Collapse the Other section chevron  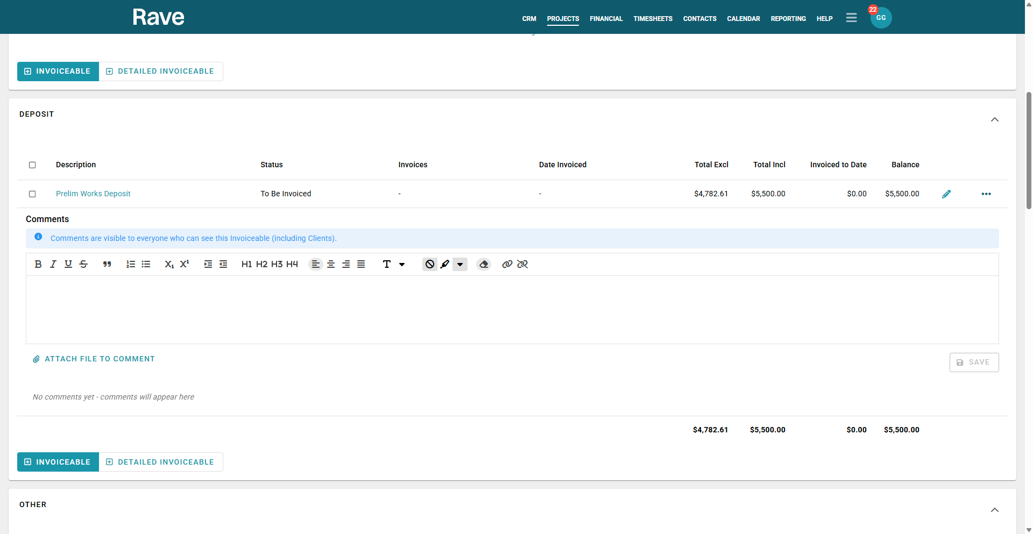pos(995,510)
